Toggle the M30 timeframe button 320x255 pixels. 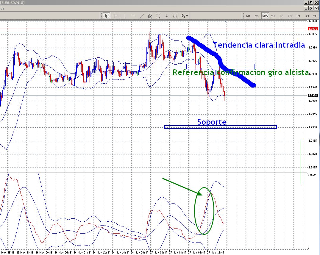pos(273,16)
